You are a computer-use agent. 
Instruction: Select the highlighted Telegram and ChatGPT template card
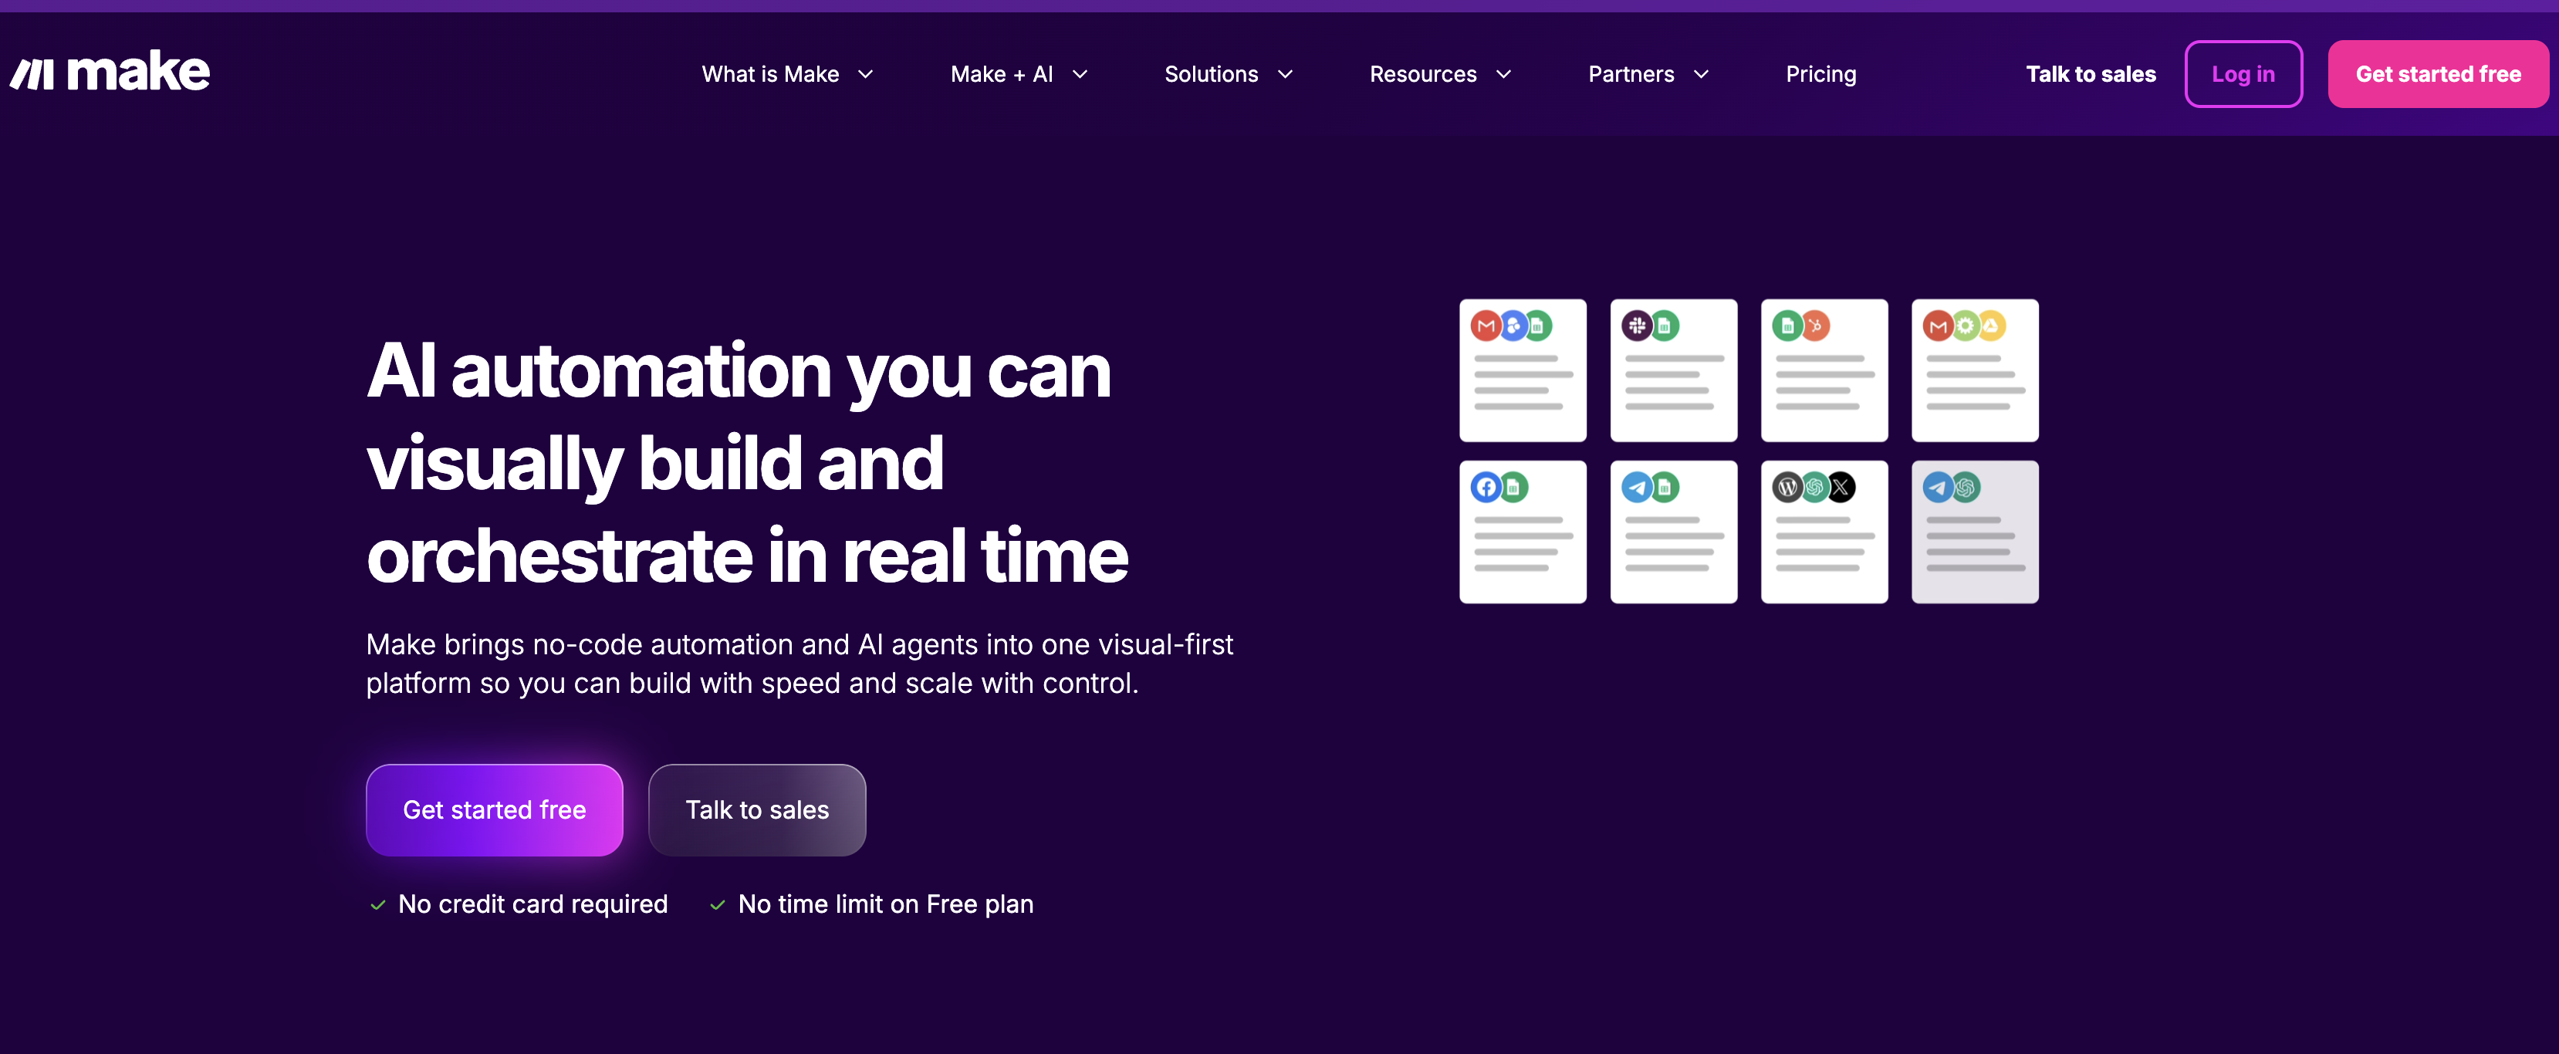click(x=1974, y=532)
